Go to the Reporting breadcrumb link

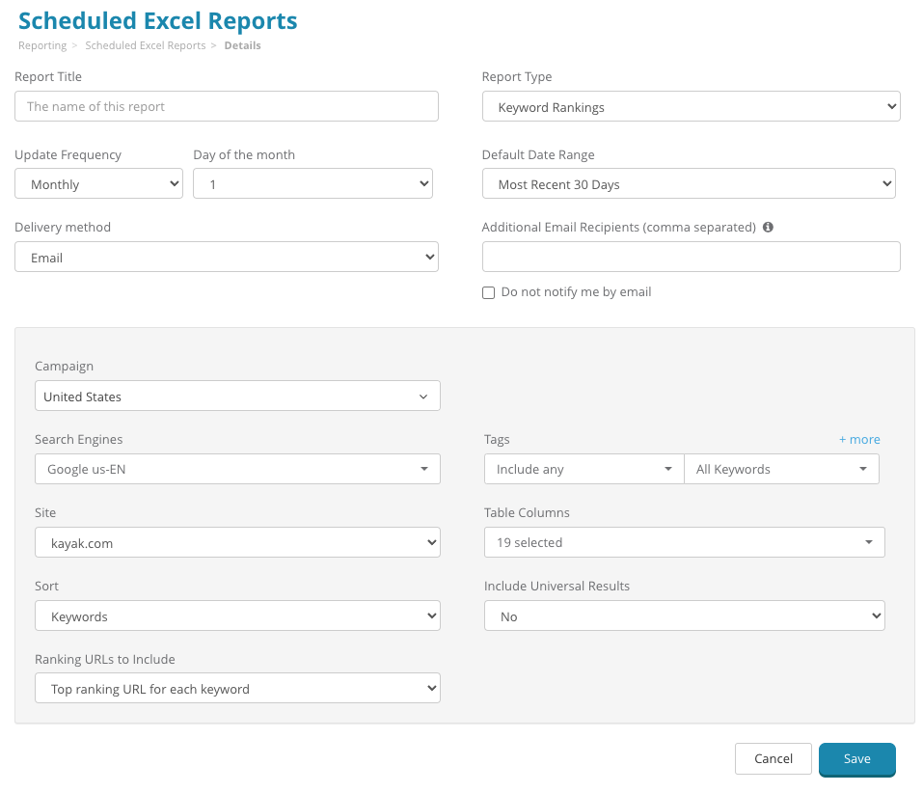pyautogui.click(x=42, y=45)
